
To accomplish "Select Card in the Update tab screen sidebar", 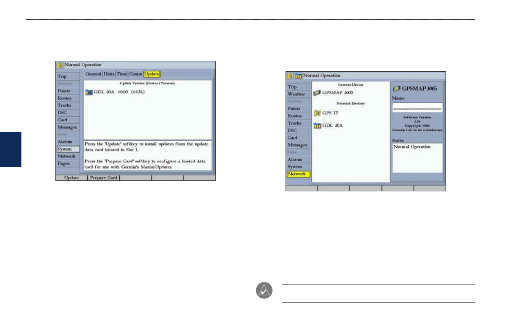I will [68, 120].
